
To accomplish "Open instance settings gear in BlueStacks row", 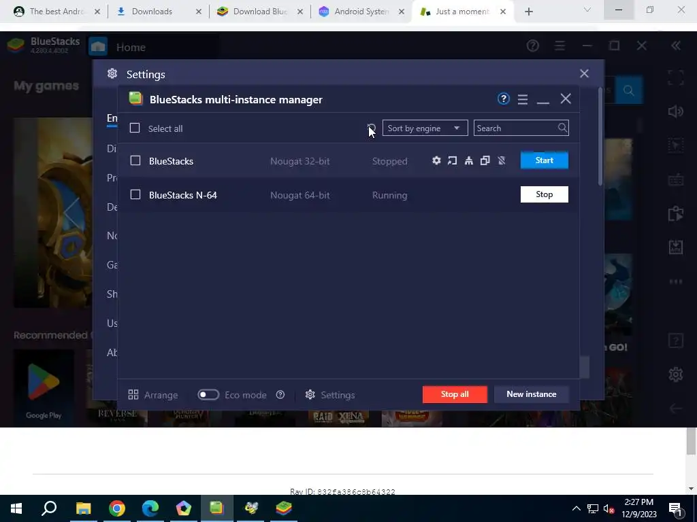I will [436, 160].
